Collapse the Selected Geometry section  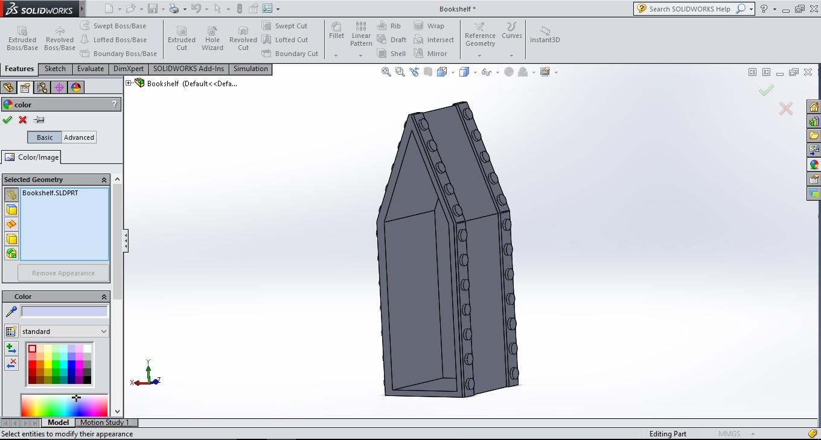104,180
